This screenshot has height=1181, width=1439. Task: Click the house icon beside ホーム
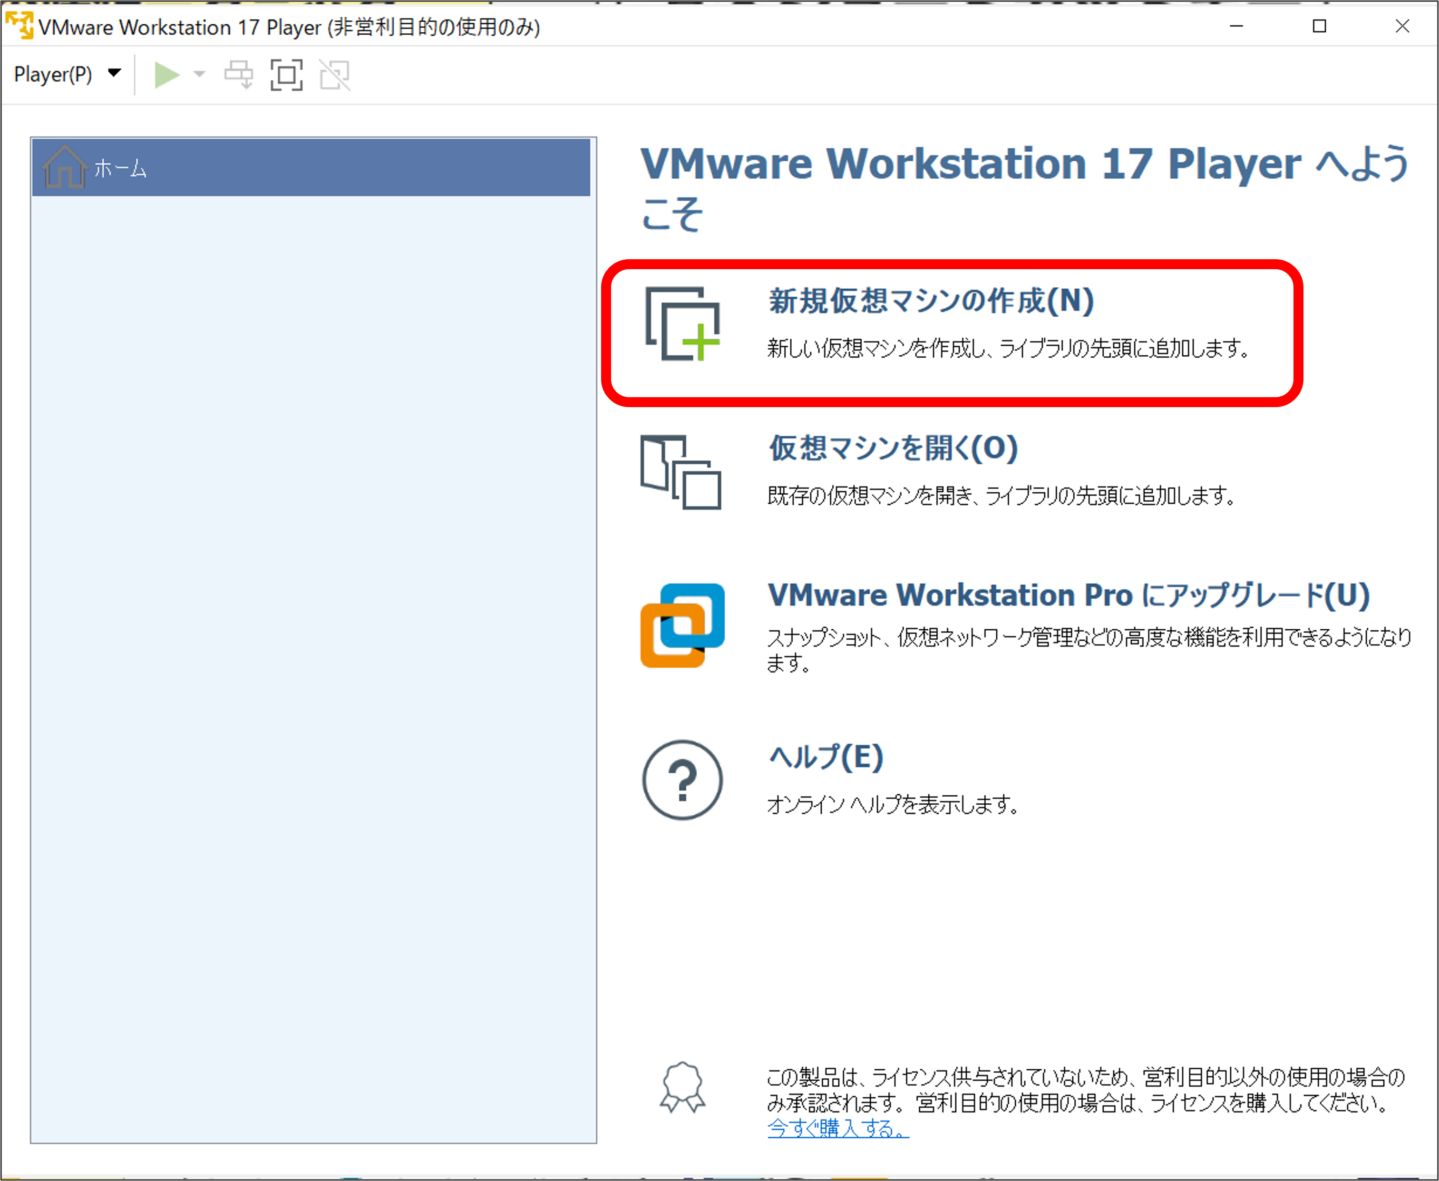pos(64,166)
